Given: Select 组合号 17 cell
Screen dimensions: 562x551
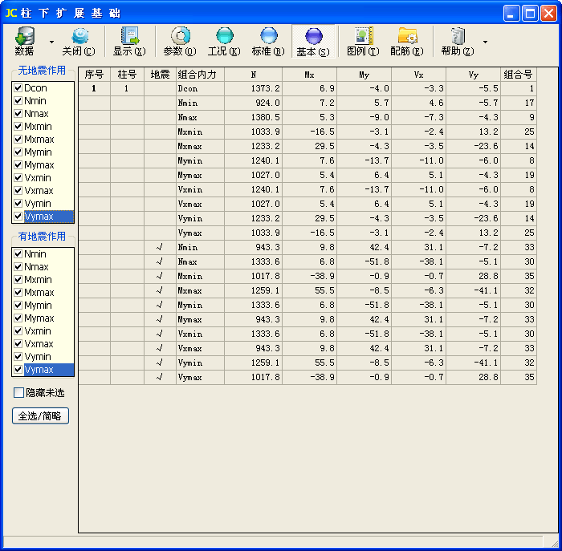Looking at the screenshot, I should point(519,103).
